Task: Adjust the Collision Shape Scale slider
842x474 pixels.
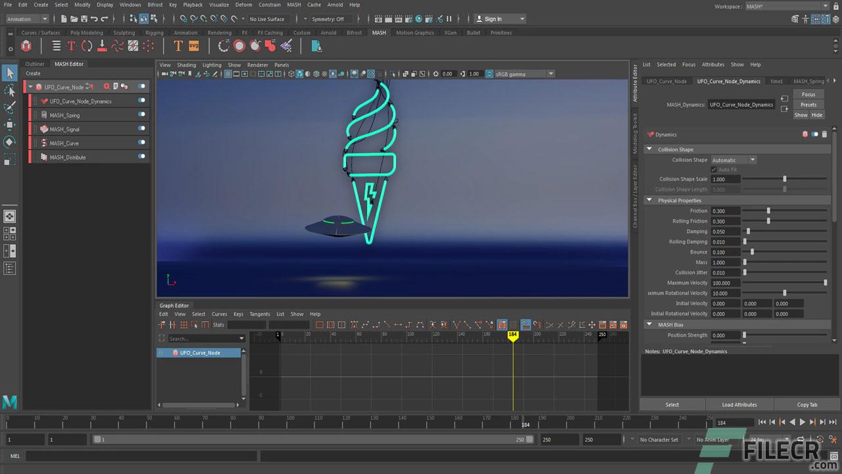Action: click(785, 179)
